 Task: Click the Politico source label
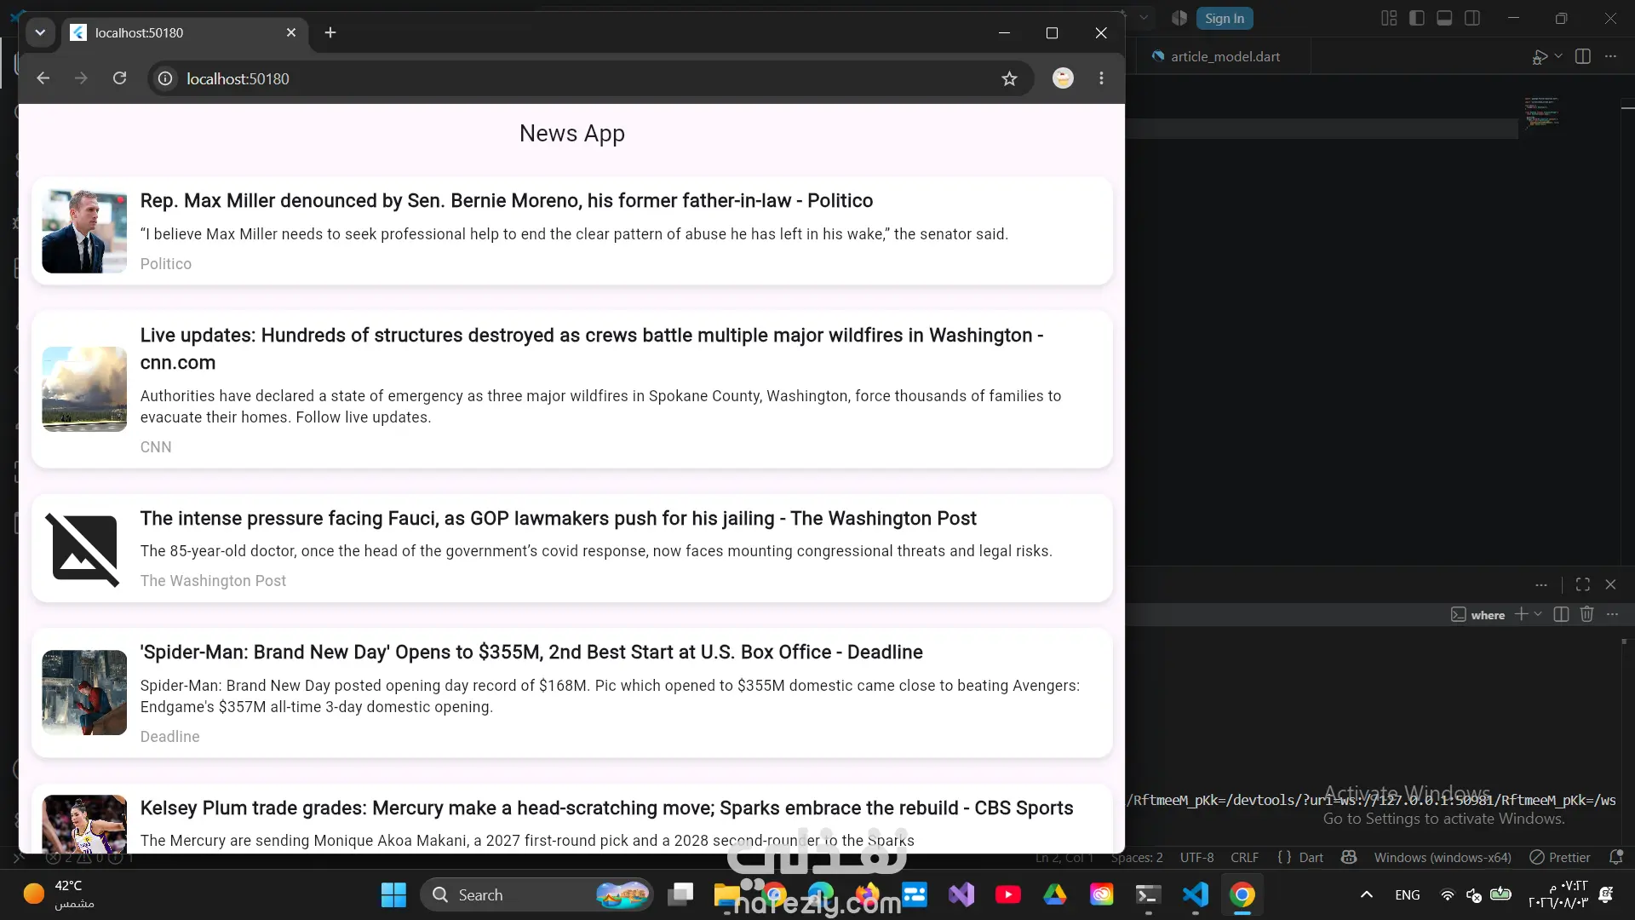(x=166, y=264)
